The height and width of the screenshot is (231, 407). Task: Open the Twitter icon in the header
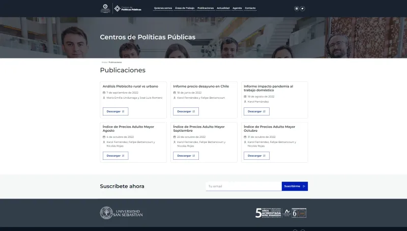302,9
